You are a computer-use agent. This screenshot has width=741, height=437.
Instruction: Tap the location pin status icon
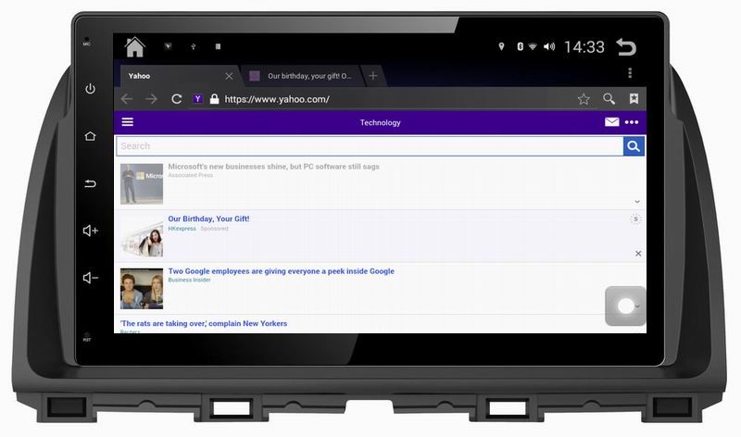(501, 46)
